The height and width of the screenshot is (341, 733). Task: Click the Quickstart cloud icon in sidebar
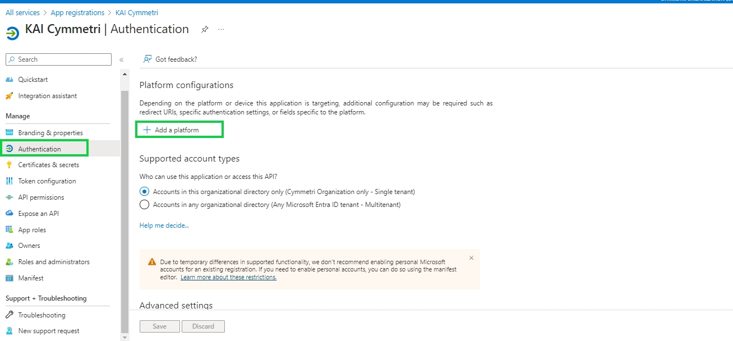(x=9, y=80)
